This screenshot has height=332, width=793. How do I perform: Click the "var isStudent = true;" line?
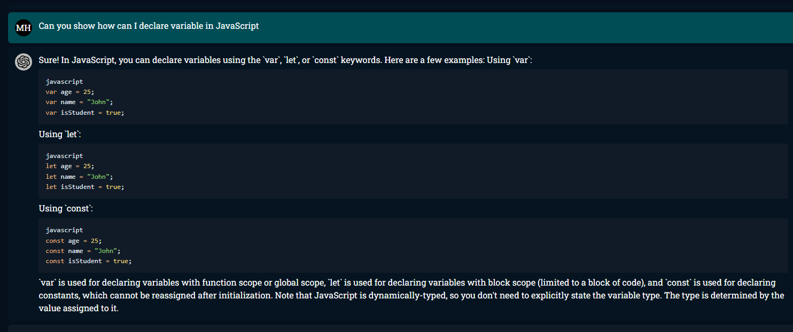click(85, 113)
